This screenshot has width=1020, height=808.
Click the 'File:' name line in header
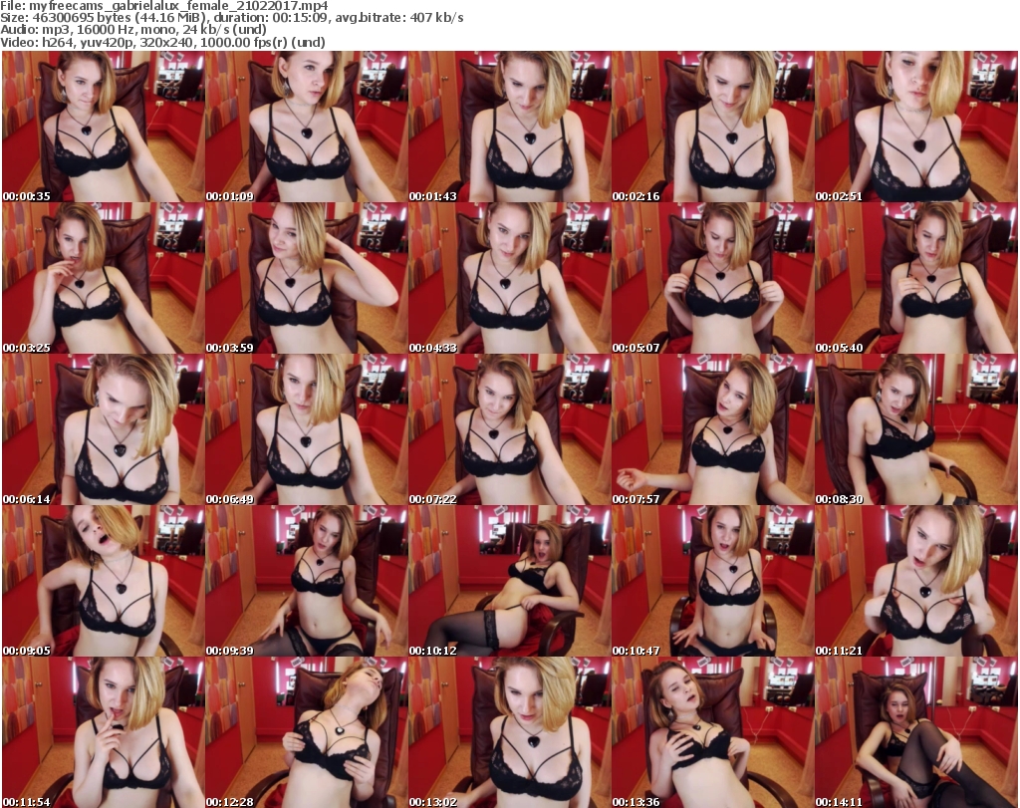pyautogui.click(x=164, y=6)
